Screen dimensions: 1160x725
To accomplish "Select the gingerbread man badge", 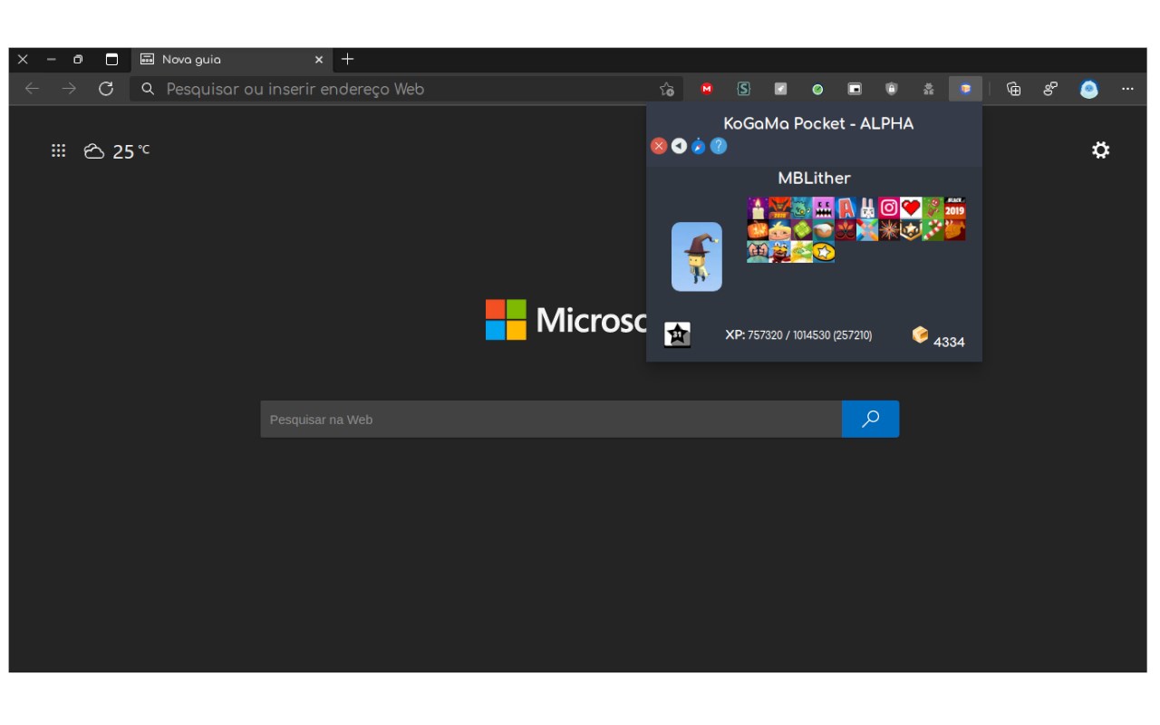I will pyautogui.click(x=933, y=208).
